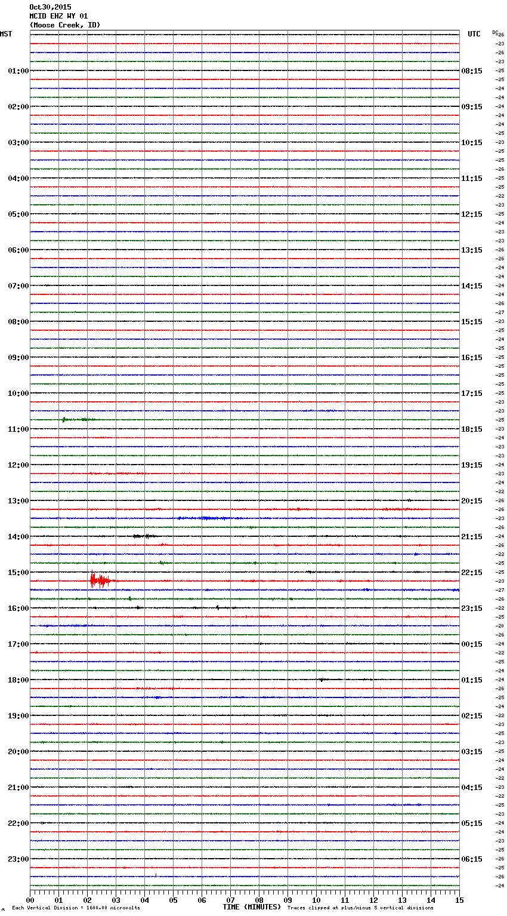
Task: Click the vertical division microvolts scale note
Action: point(76,908)
